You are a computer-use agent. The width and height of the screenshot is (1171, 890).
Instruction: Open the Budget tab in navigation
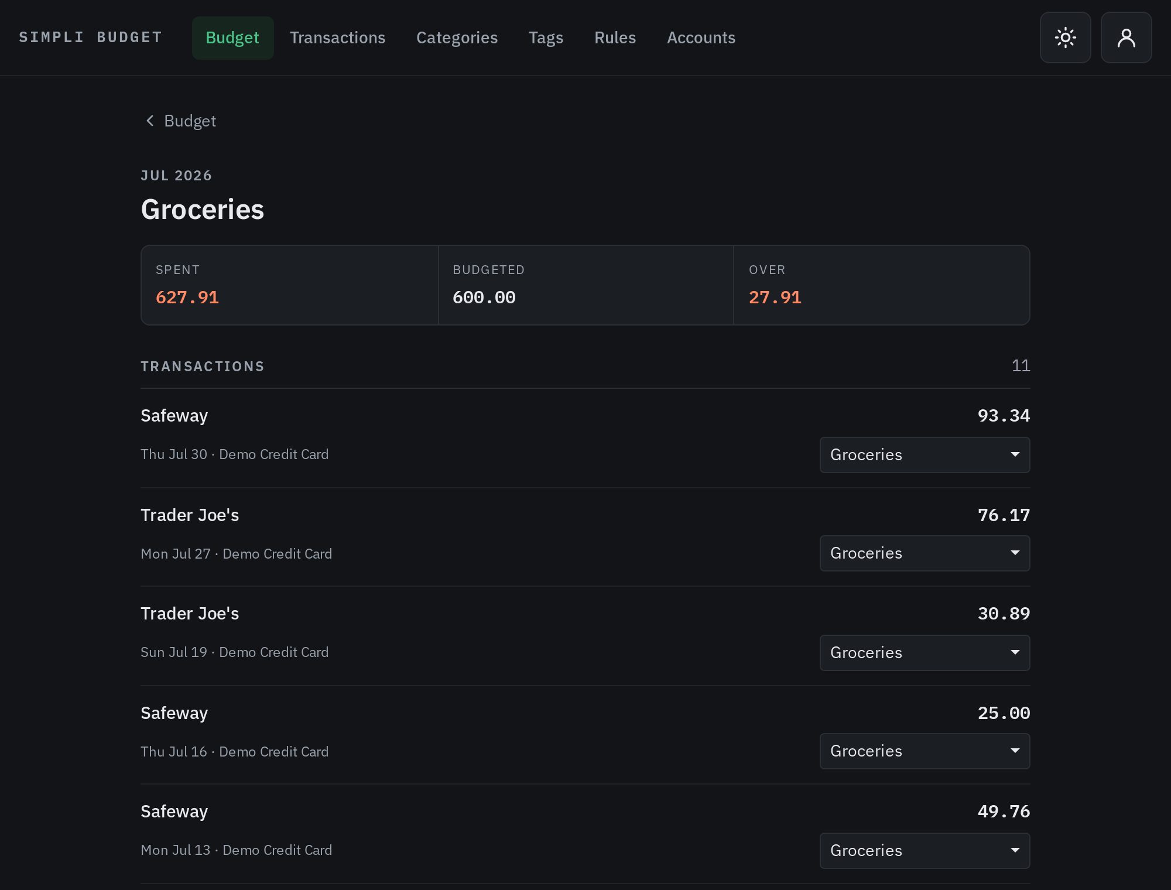[232, 37]
